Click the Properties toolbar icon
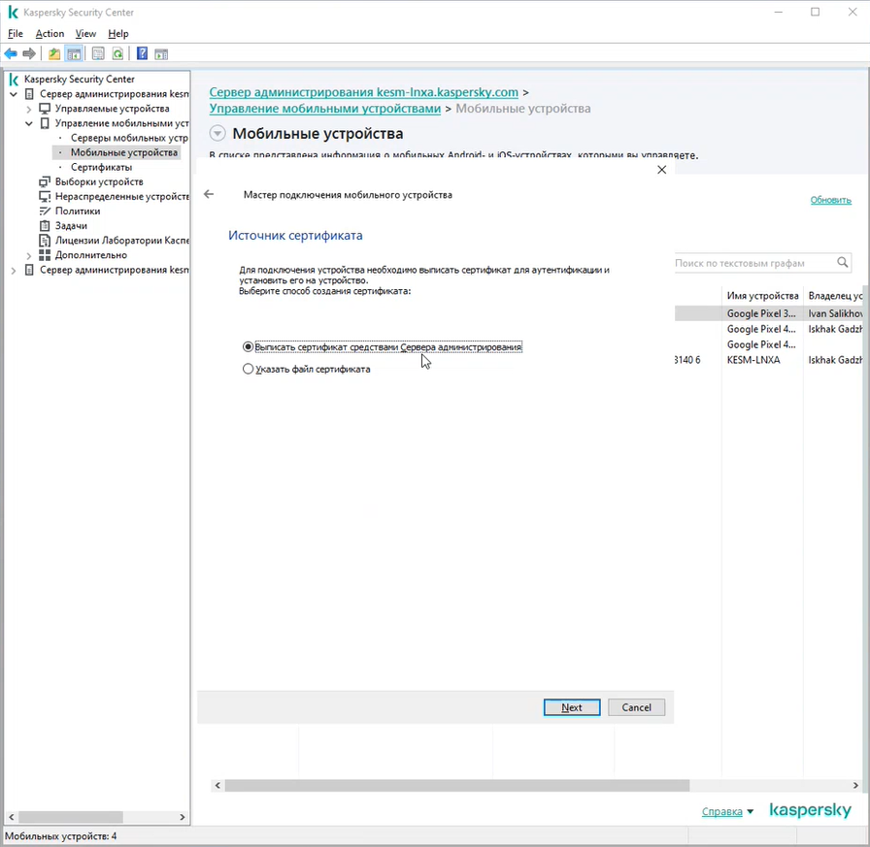The image size is (870, 847). click(x=98, y=53)
